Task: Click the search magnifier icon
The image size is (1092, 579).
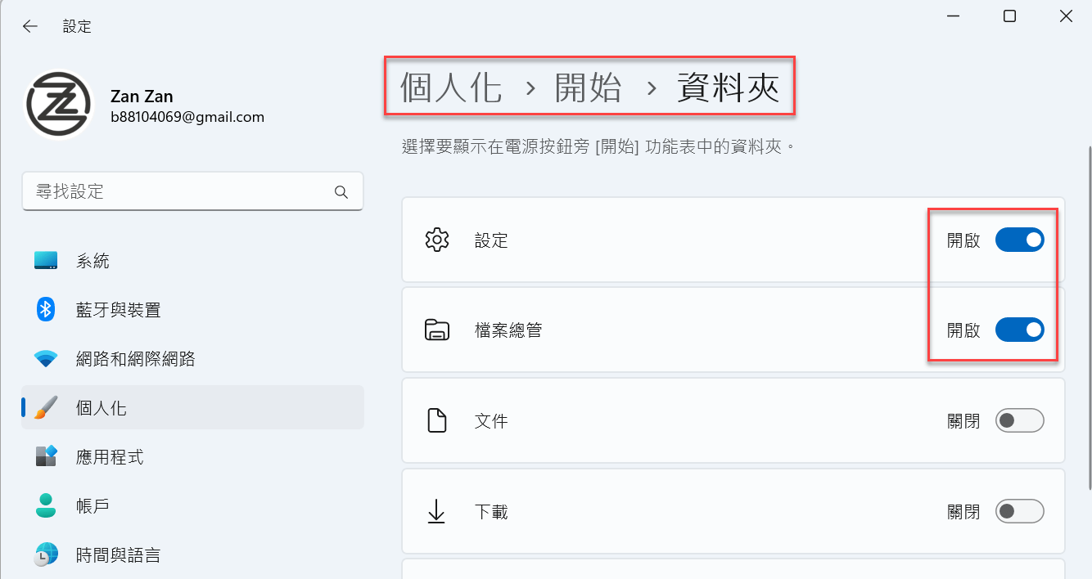Action: point(341,192)
